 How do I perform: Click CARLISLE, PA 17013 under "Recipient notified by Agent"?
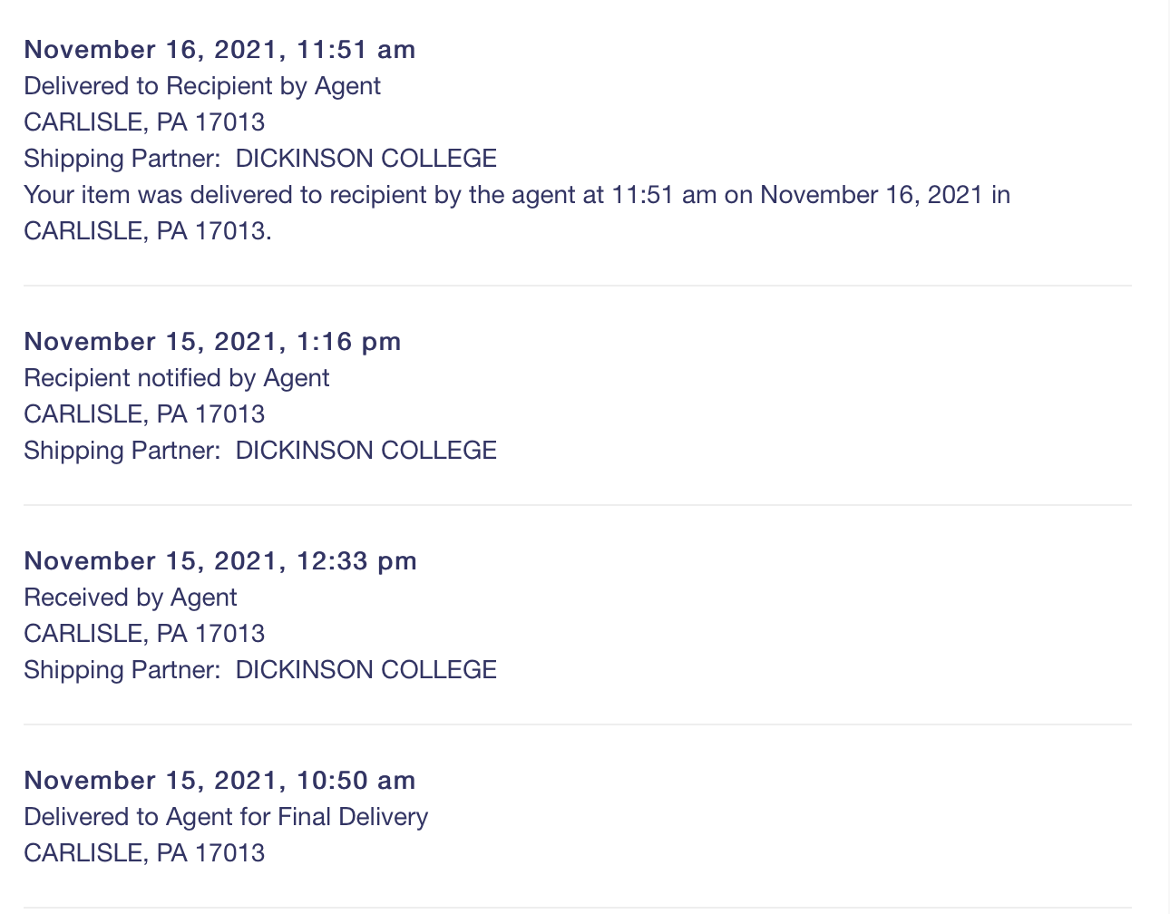[x=144, y=414]
